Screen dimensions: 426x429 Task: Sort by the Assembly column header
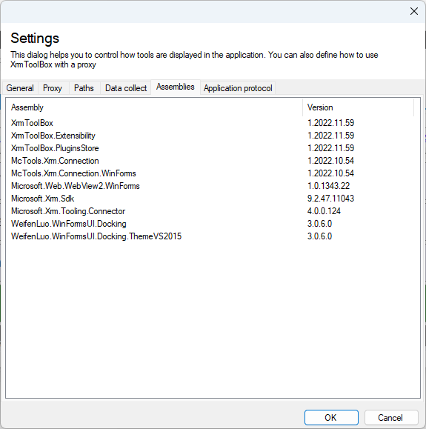pyautogui.click(x=154, y=107)
